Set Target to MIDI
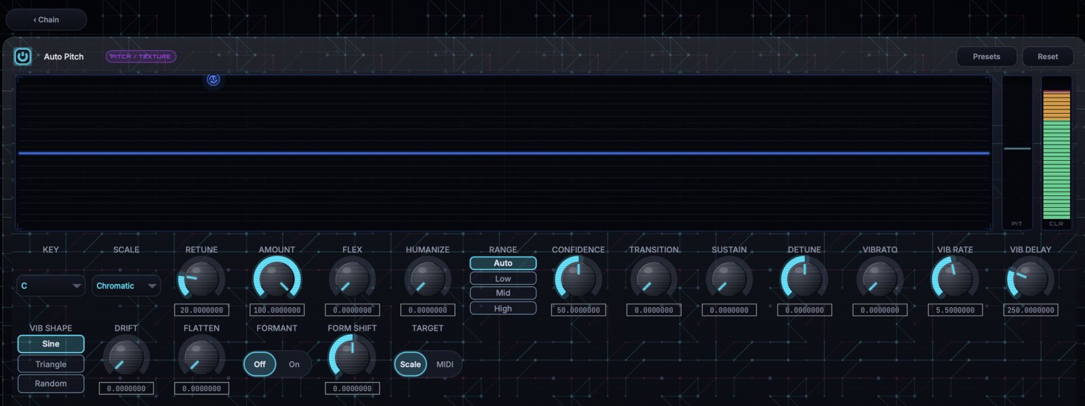Viewport: 1085px width, 406px height. (x=445, y=364)
